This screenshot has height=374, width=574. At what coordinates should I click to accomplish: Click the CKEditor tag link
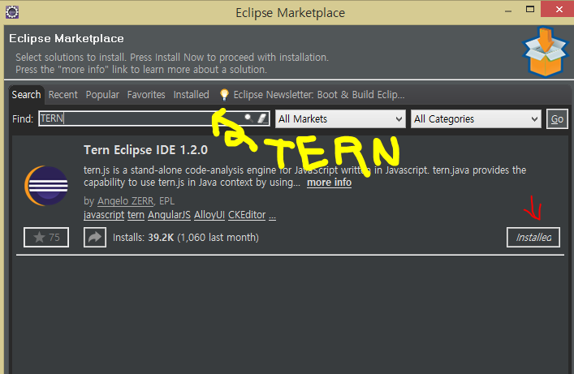click(247, 215)
